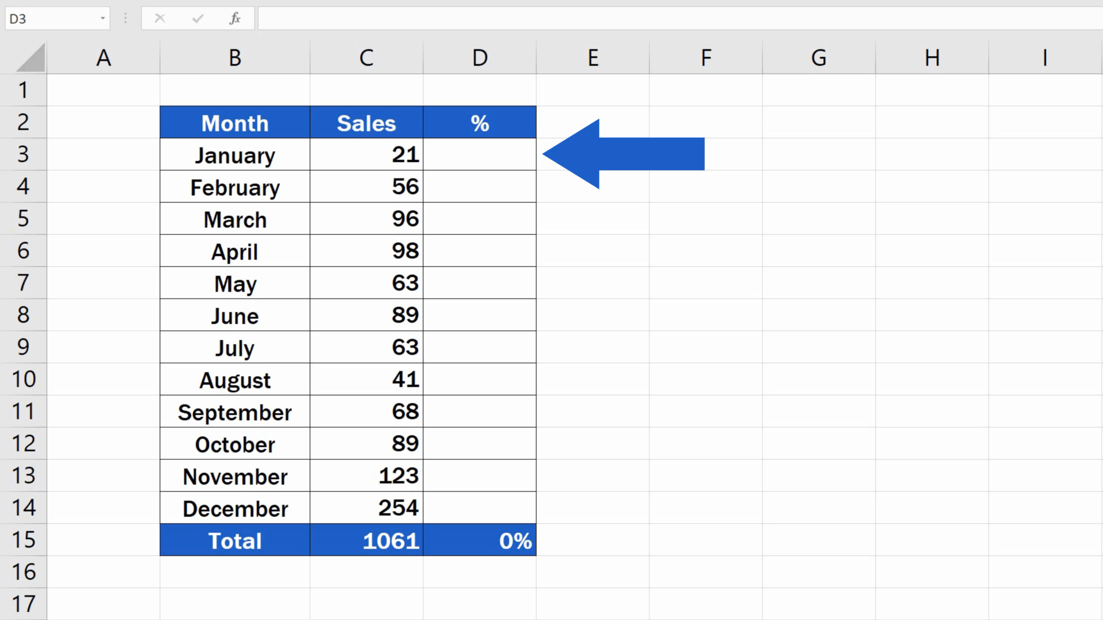
Task: Select the December row label cell
Action: click(x=234, y=508)
